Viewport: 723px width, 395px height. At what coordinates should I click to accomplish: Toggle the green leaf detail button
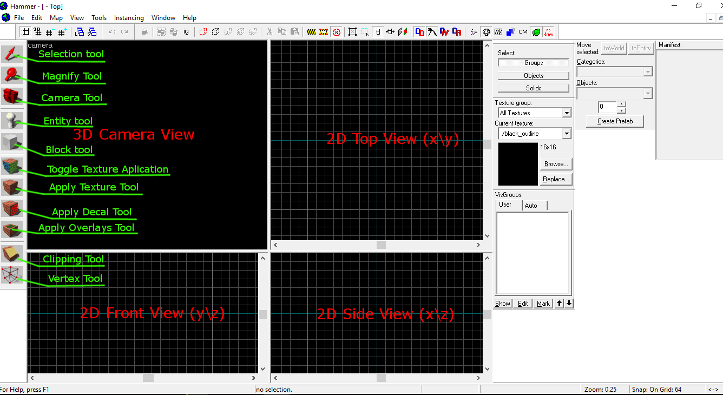pyautogui.click(x=536, y=32)
